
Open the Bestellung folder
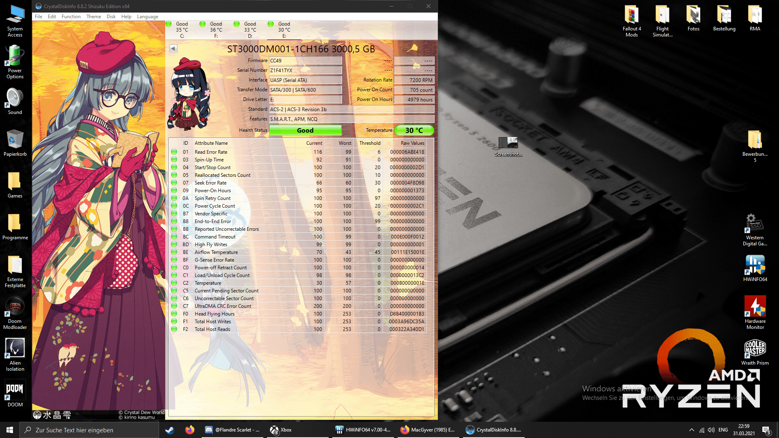coord(724,18)
